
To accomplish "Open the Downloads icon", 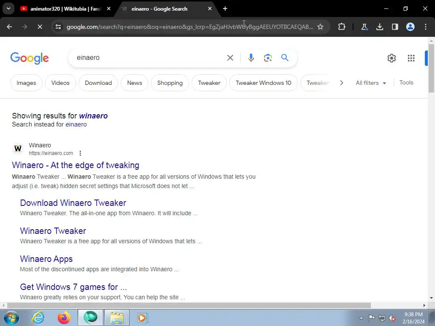I will click(379, 27).
